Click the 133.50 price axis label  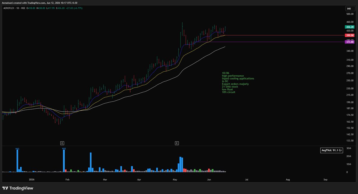[x=350, y=141]
